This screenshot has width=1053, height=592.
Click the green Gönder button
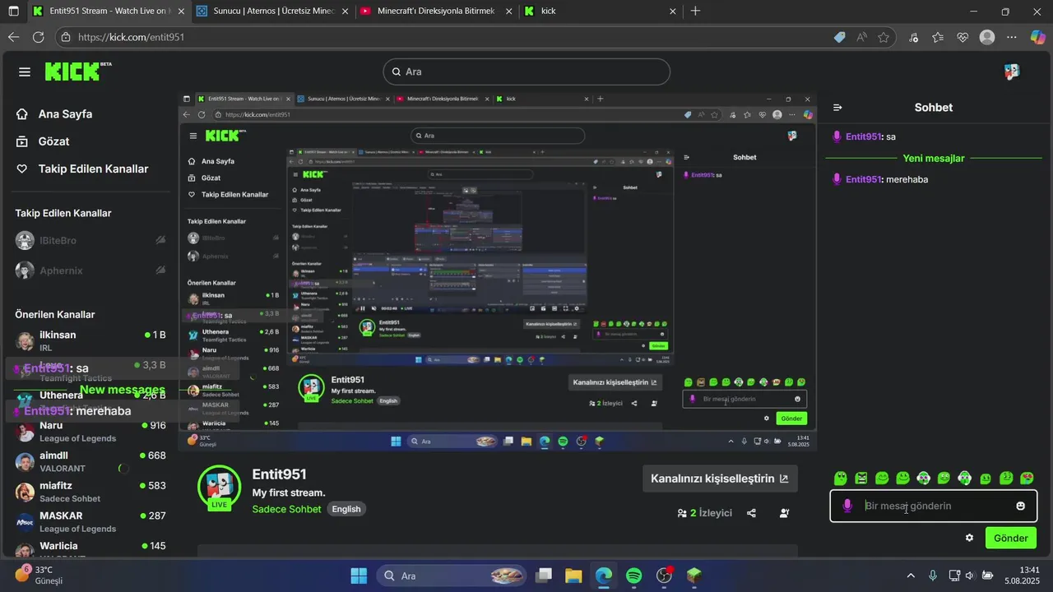point(1011,538)
